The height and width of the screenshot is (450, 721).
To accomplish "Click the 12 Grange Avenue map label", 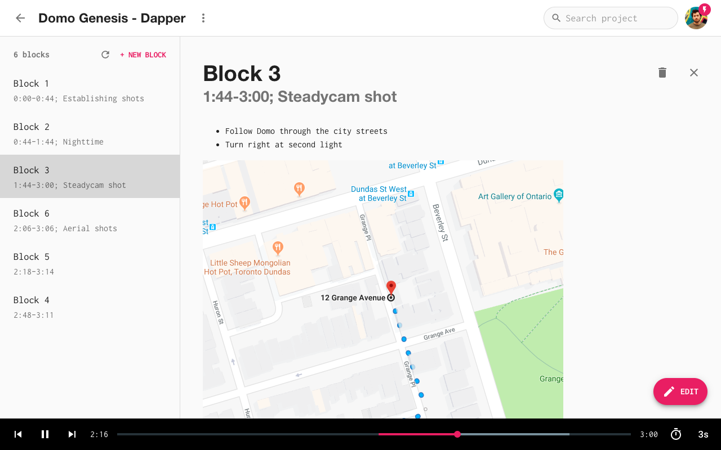I will [353, 298].
